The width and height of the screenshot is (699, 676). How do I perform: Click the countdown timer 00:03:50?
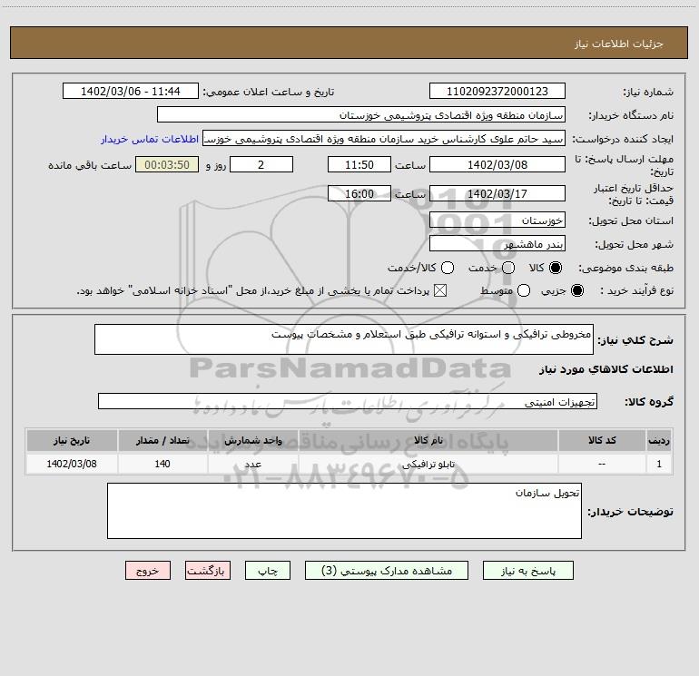pos(167,164)
